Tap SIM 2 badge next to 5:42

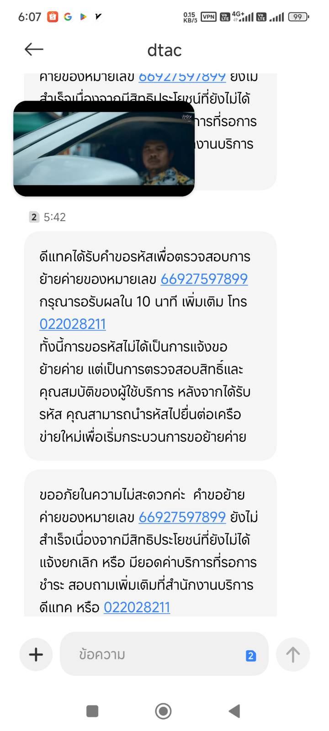pos(34,217)
